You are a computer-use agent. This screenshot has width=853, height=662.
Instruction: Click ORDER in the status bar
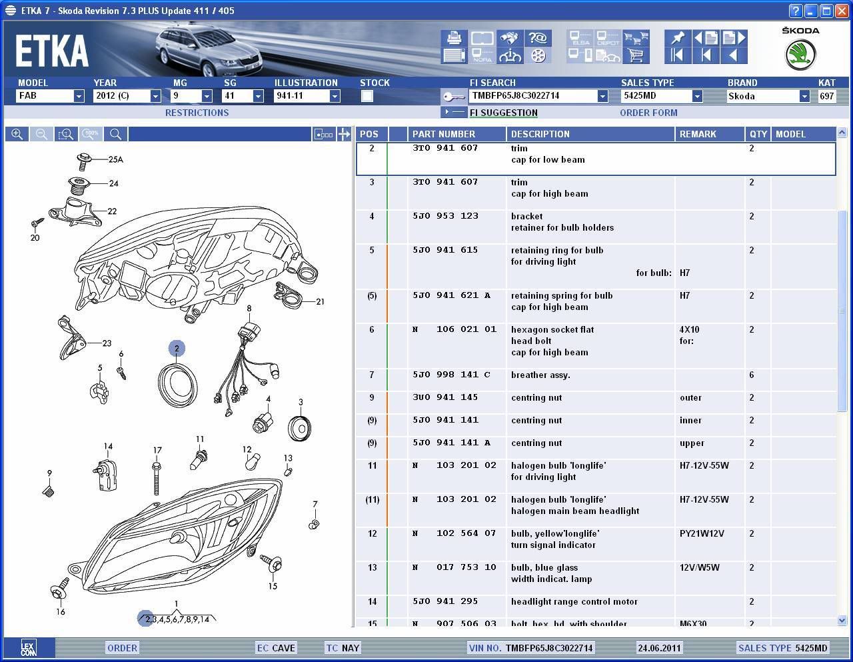point(123,647)
